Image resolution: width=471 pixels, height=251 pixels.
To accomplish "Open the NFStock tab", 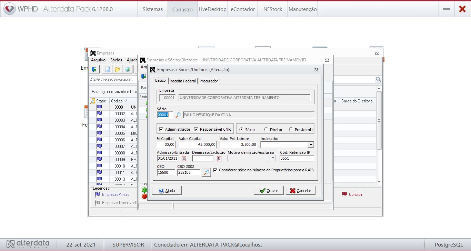I will coord(273,9).
